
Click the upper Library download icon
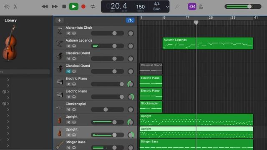4,92
